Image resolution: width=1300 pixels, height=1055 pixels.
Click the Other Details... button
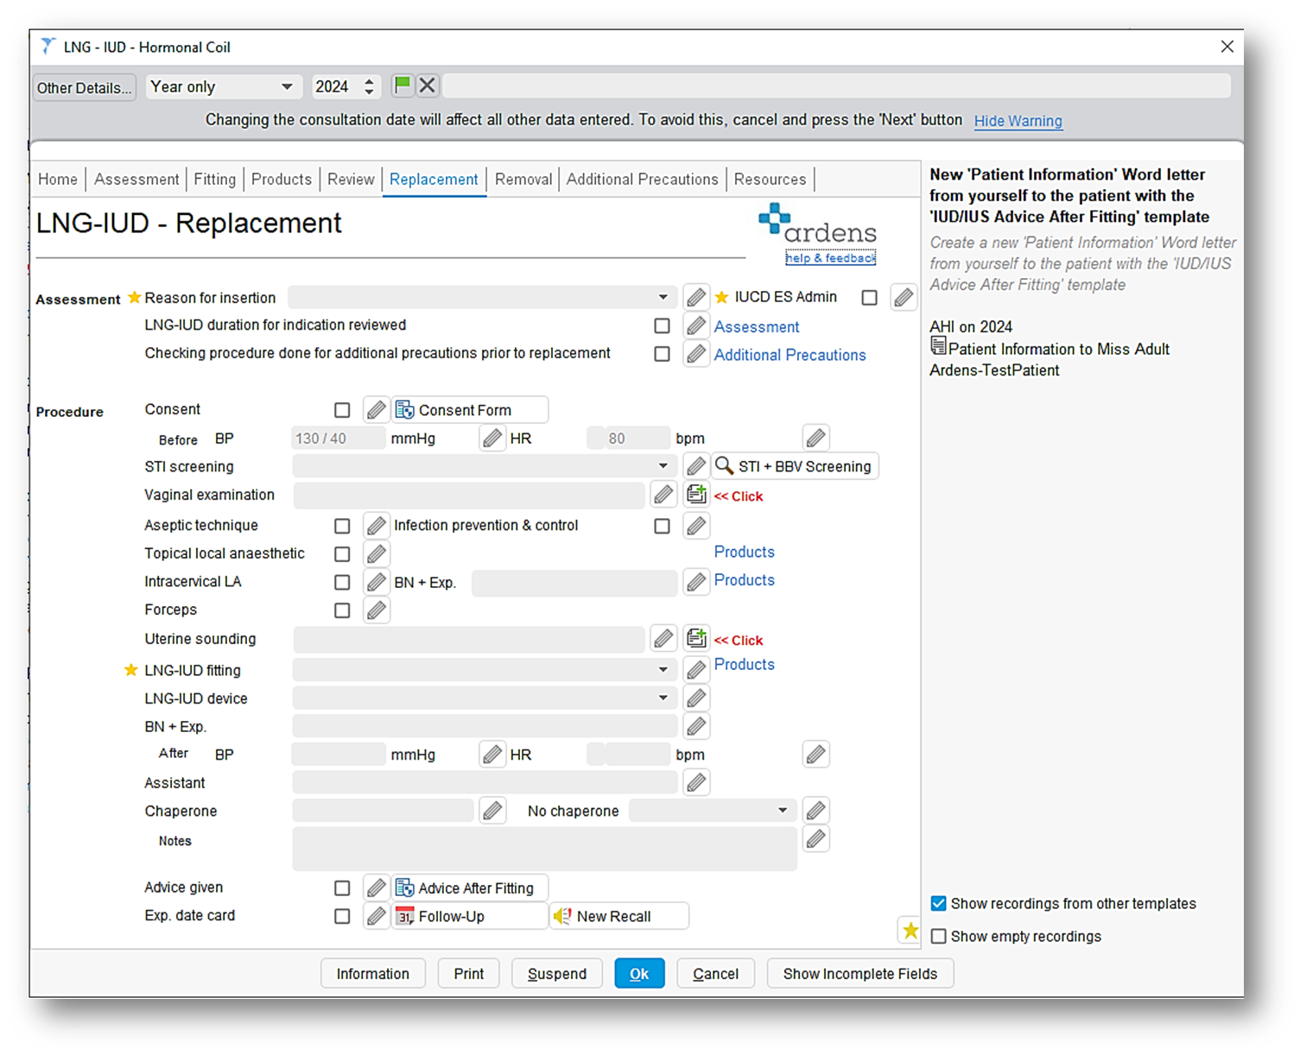coord(85,87)
